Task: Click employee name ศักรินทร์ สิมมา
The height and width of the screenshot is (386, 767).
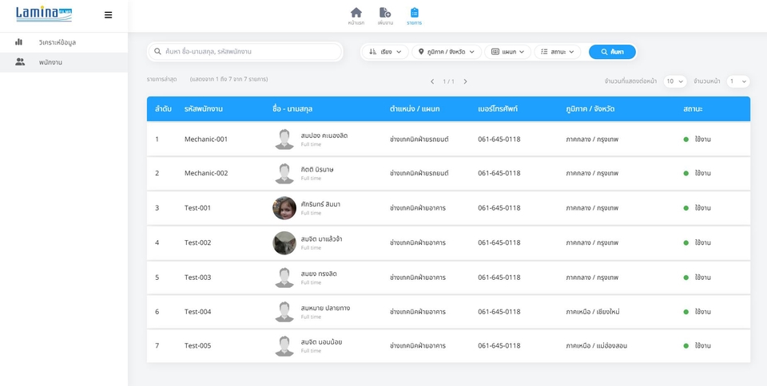Action: tap(320, 204)
